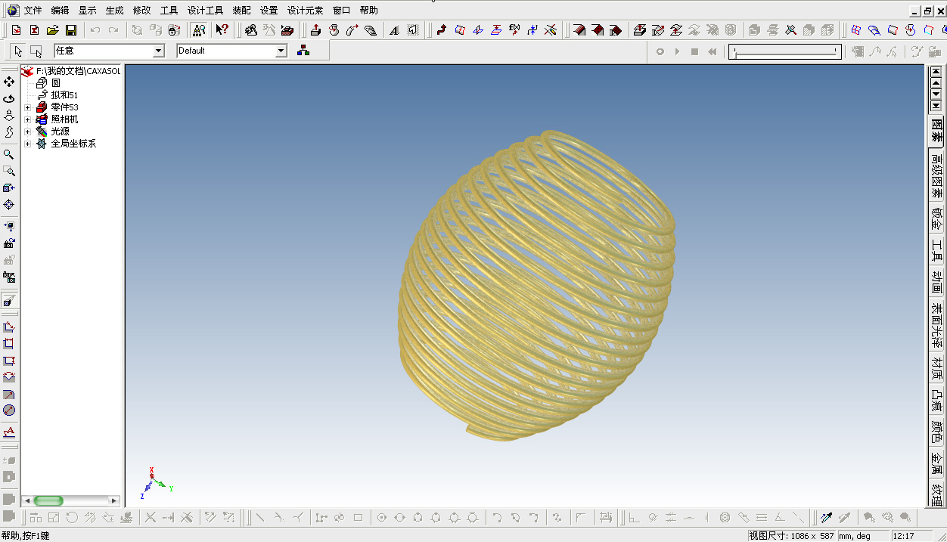
Task: Save the document with the floppy icon
Action: coord(70,30)
